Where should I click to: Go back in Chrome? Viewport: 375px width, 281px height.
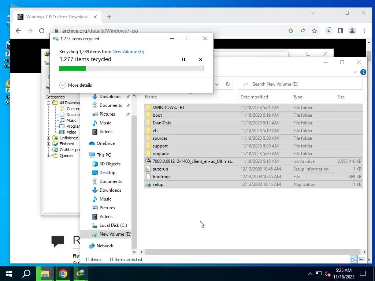18,31
